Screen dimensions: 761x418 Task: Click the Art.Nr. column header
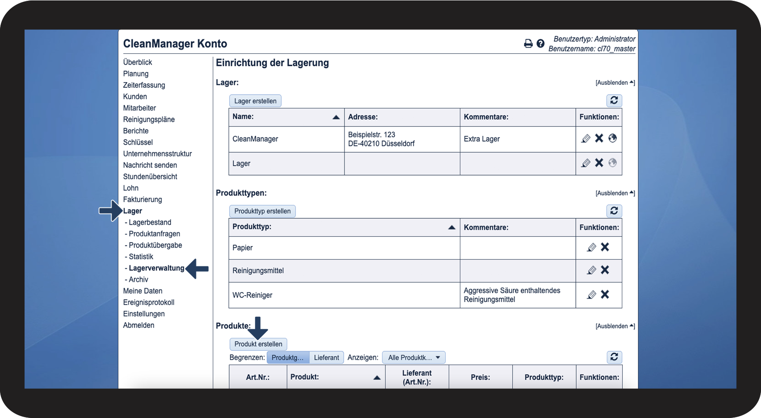coord(258,377)
